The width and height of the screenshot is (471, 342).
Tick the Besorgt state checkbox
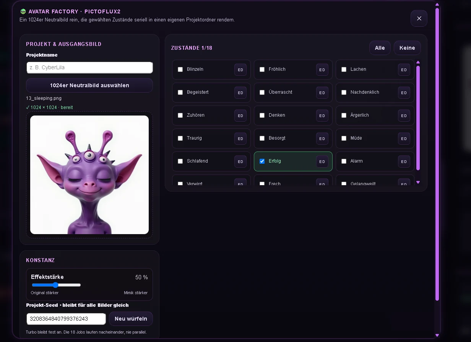262,138
